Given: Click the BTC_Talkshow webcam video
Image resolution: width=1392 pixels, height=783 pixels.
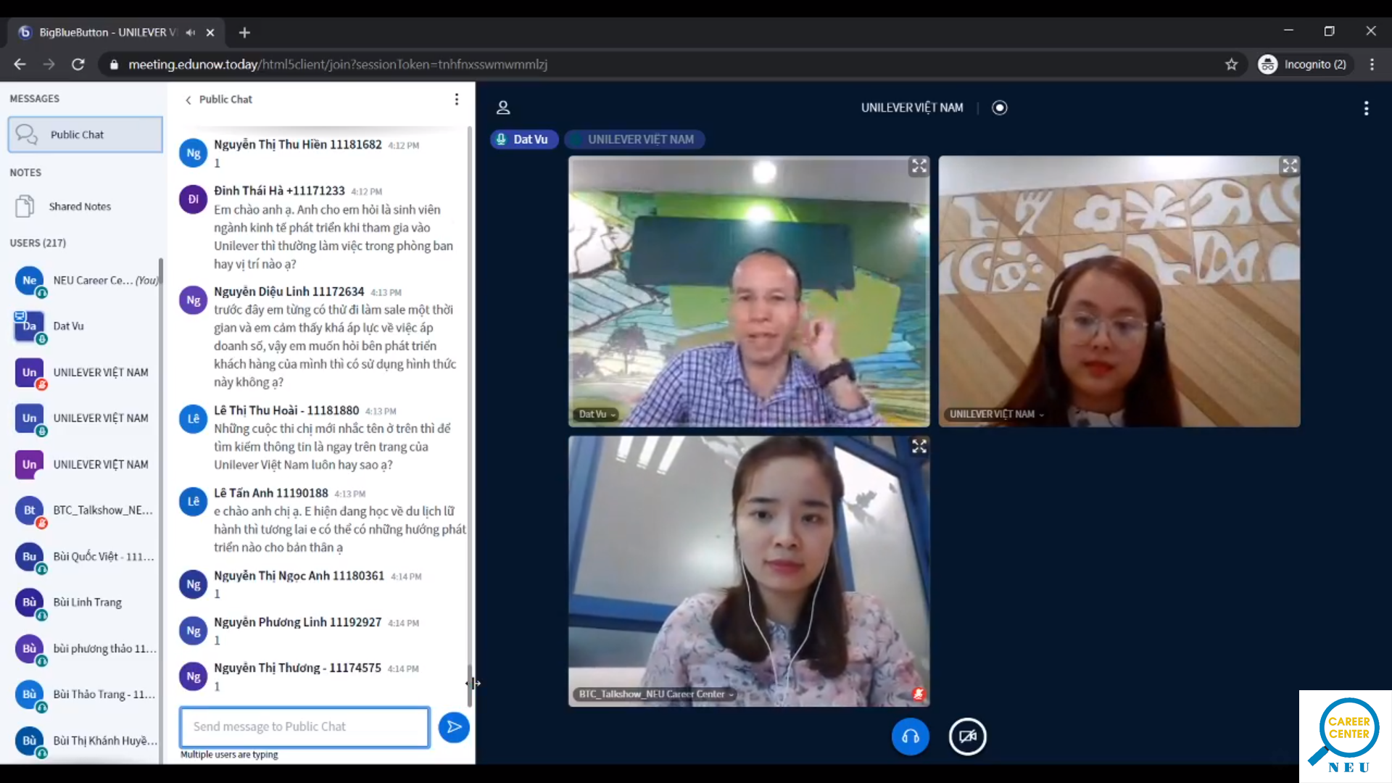Looking at the screenshot, I should (749, 571).
